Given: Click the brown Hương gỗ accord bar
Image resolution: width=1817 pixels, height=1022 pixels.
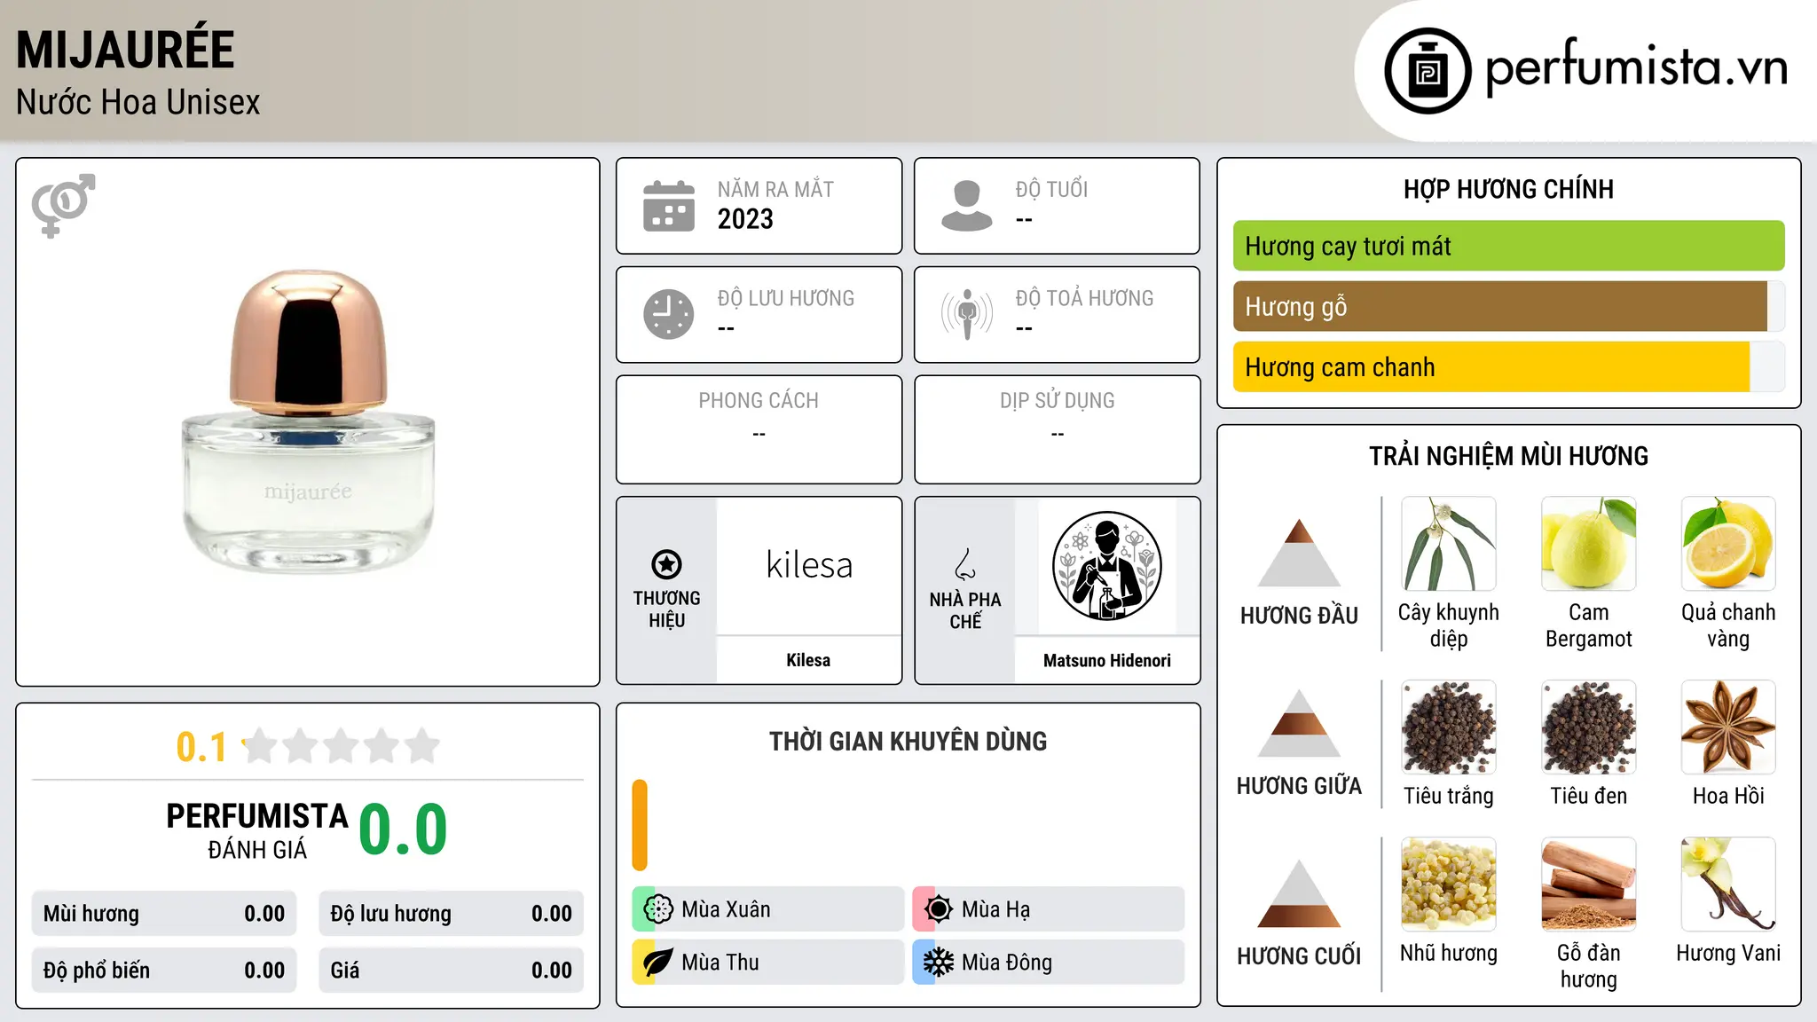Looking at the screenshot, I should [1500, 307].
